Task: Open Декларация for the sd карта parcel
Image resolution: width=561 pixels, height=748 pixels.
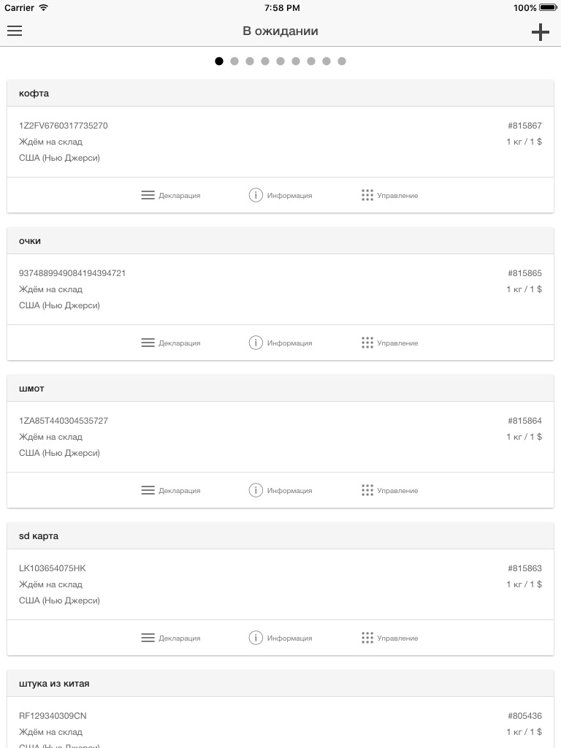Action: tap(170, 638)
